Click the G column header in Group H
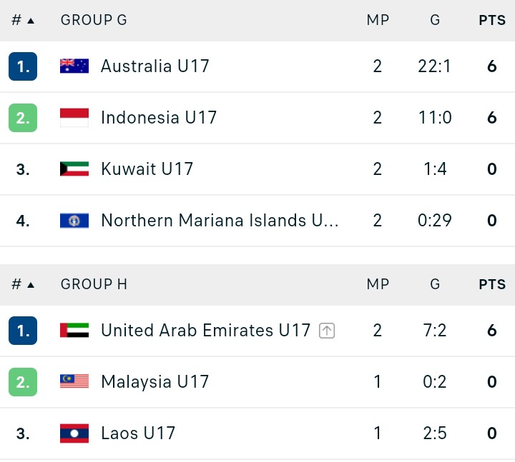The width and height of the screenshot is (515, 462). pos(435,284)
